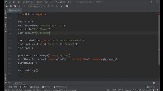Open UTF-8 encoding selector
The image size is (163, 91).
point(120,90)
